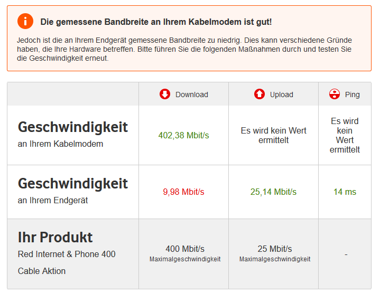Click the 402,38 Mbit/s download value
This screenshot has width=380, height=293.
183,136
